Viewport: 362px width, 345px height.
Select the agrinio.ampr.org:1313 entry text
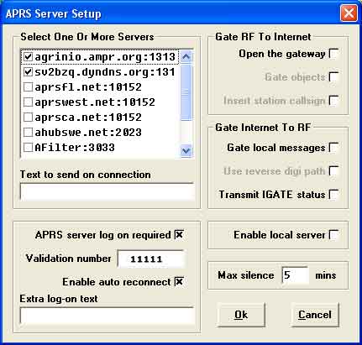pos(105,57)
